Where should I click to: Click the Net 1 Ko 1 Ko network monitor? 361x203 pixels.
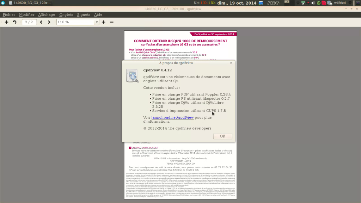point(204,3)
